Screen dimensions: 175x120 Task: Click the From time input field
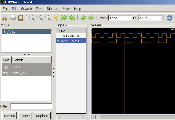click(x=120, y=18)
